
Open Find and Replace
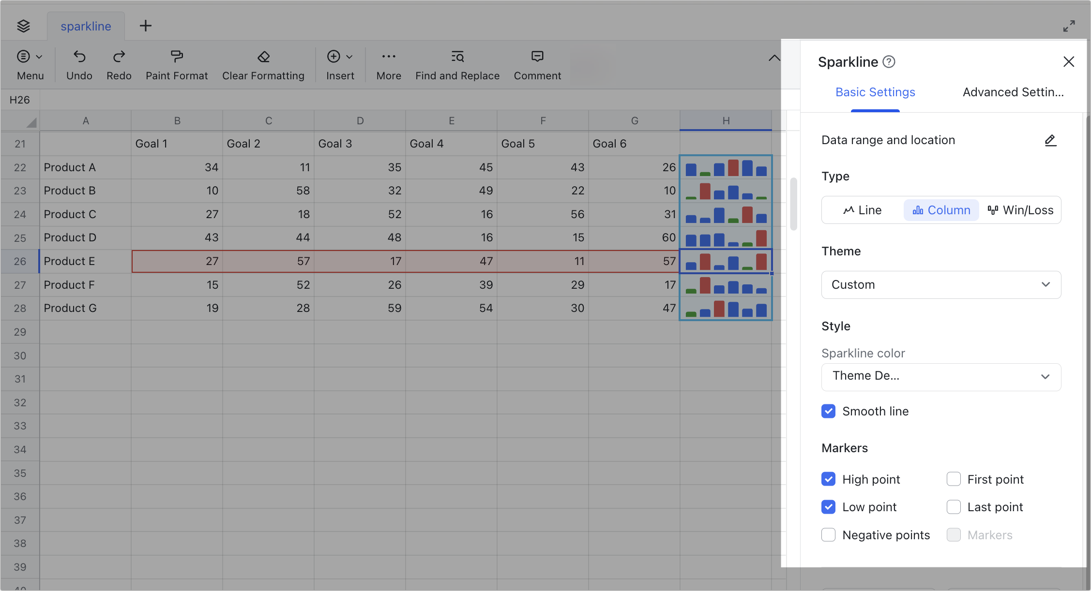click(457, 64)
